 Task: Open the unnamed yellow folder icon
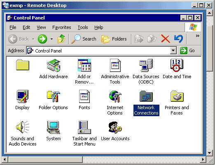tap(23, 65)
